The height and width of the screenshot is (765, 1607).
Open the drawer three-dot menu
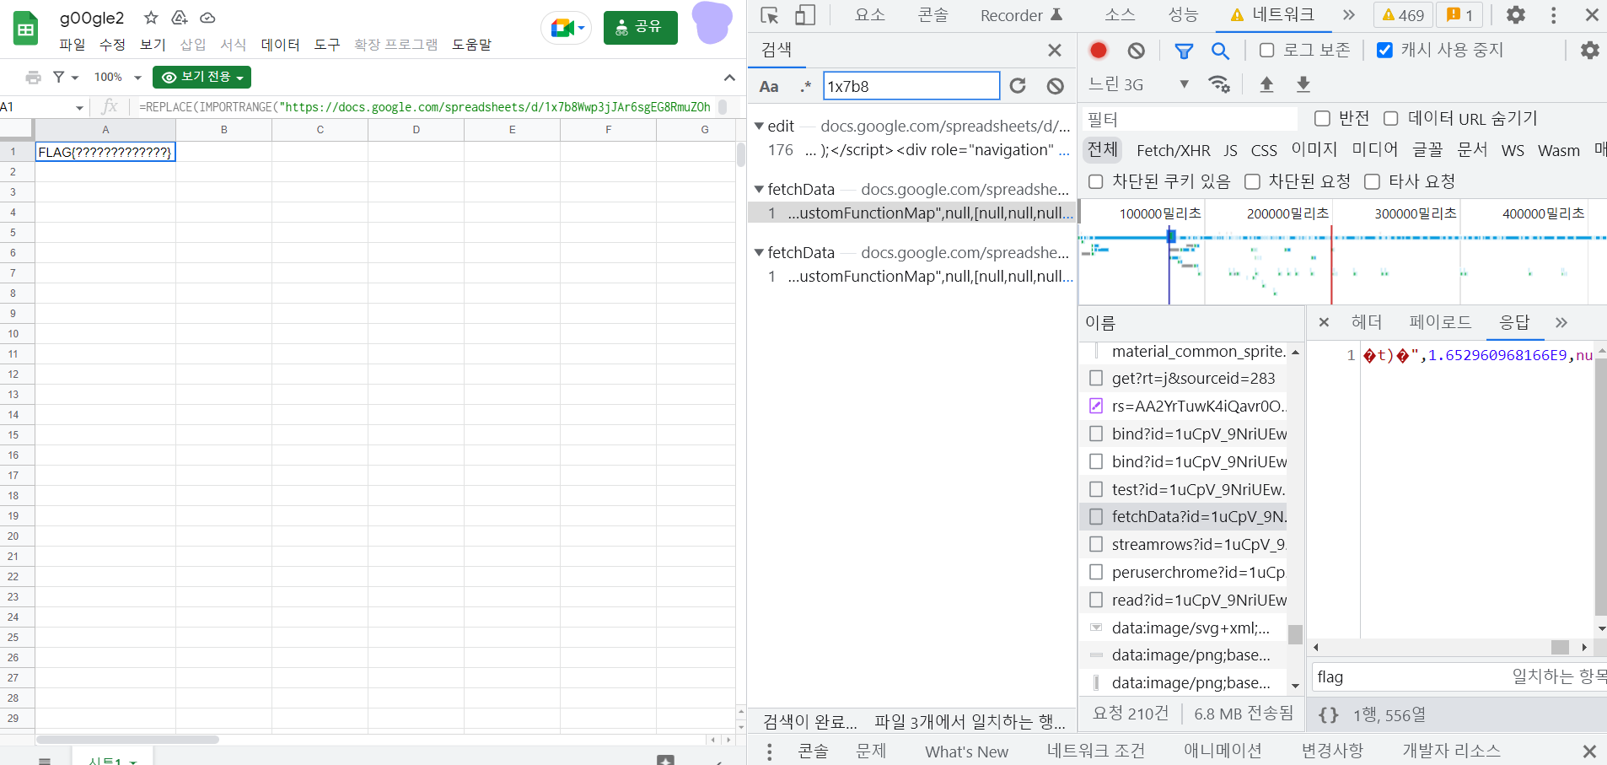click(769, 751)
